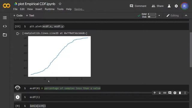This screenshot has width=192, height=108.
Task: Open settings gear in the header
Action: click(176, 6)
